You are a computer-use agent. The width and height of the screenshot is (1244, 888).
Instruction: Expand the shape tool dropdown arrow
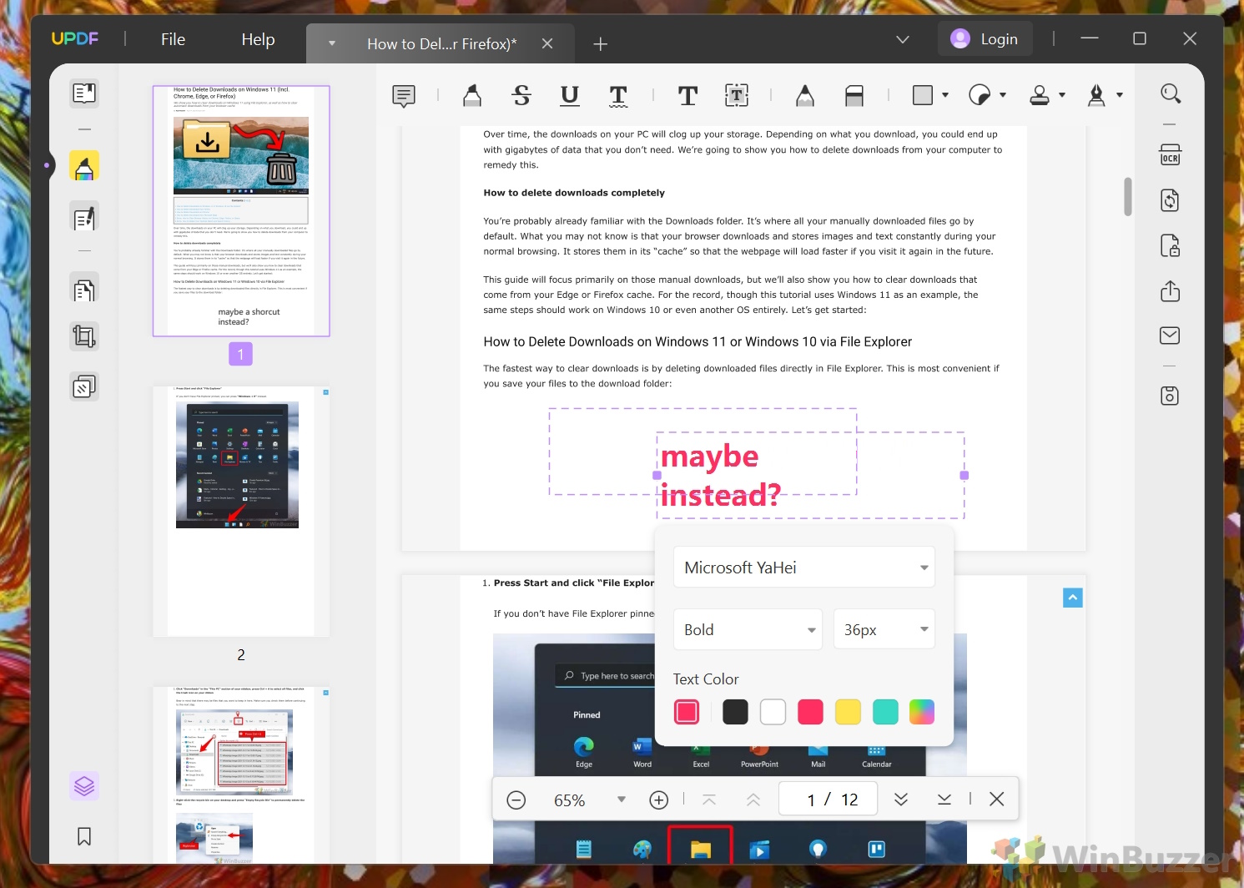945,95
